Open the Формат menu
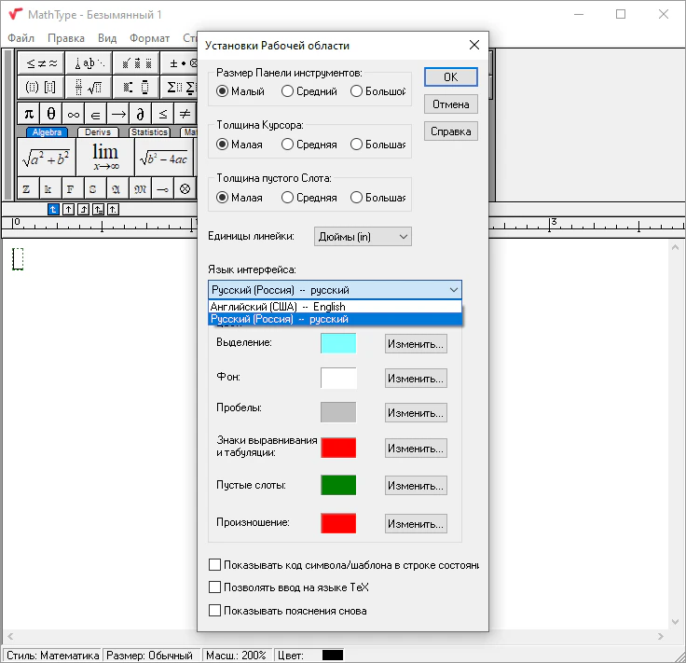The height and width of the screenshot is (663, 686). [149, 38]
